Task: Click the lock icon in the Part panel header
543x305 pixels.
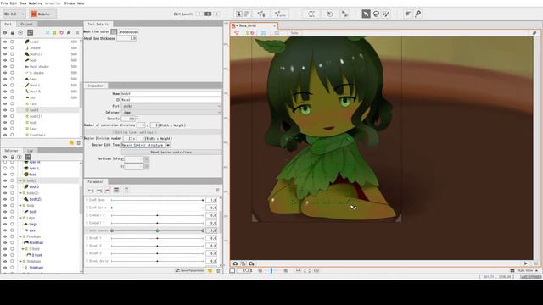Action: [x=13, y=32]
